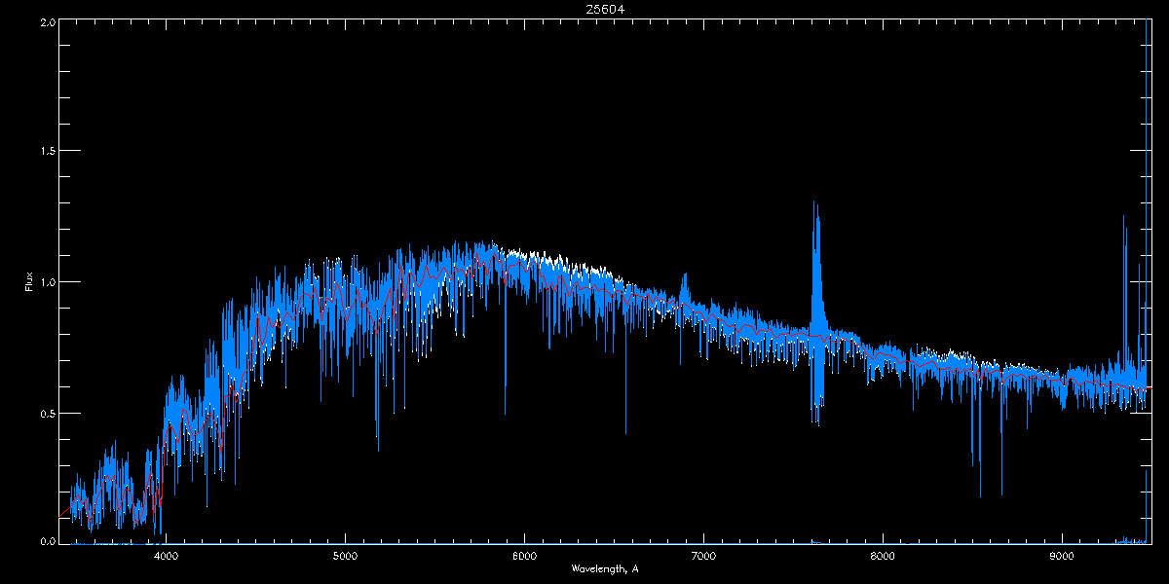Select the x-axis tick label "4000"

(x=166, y=557)
